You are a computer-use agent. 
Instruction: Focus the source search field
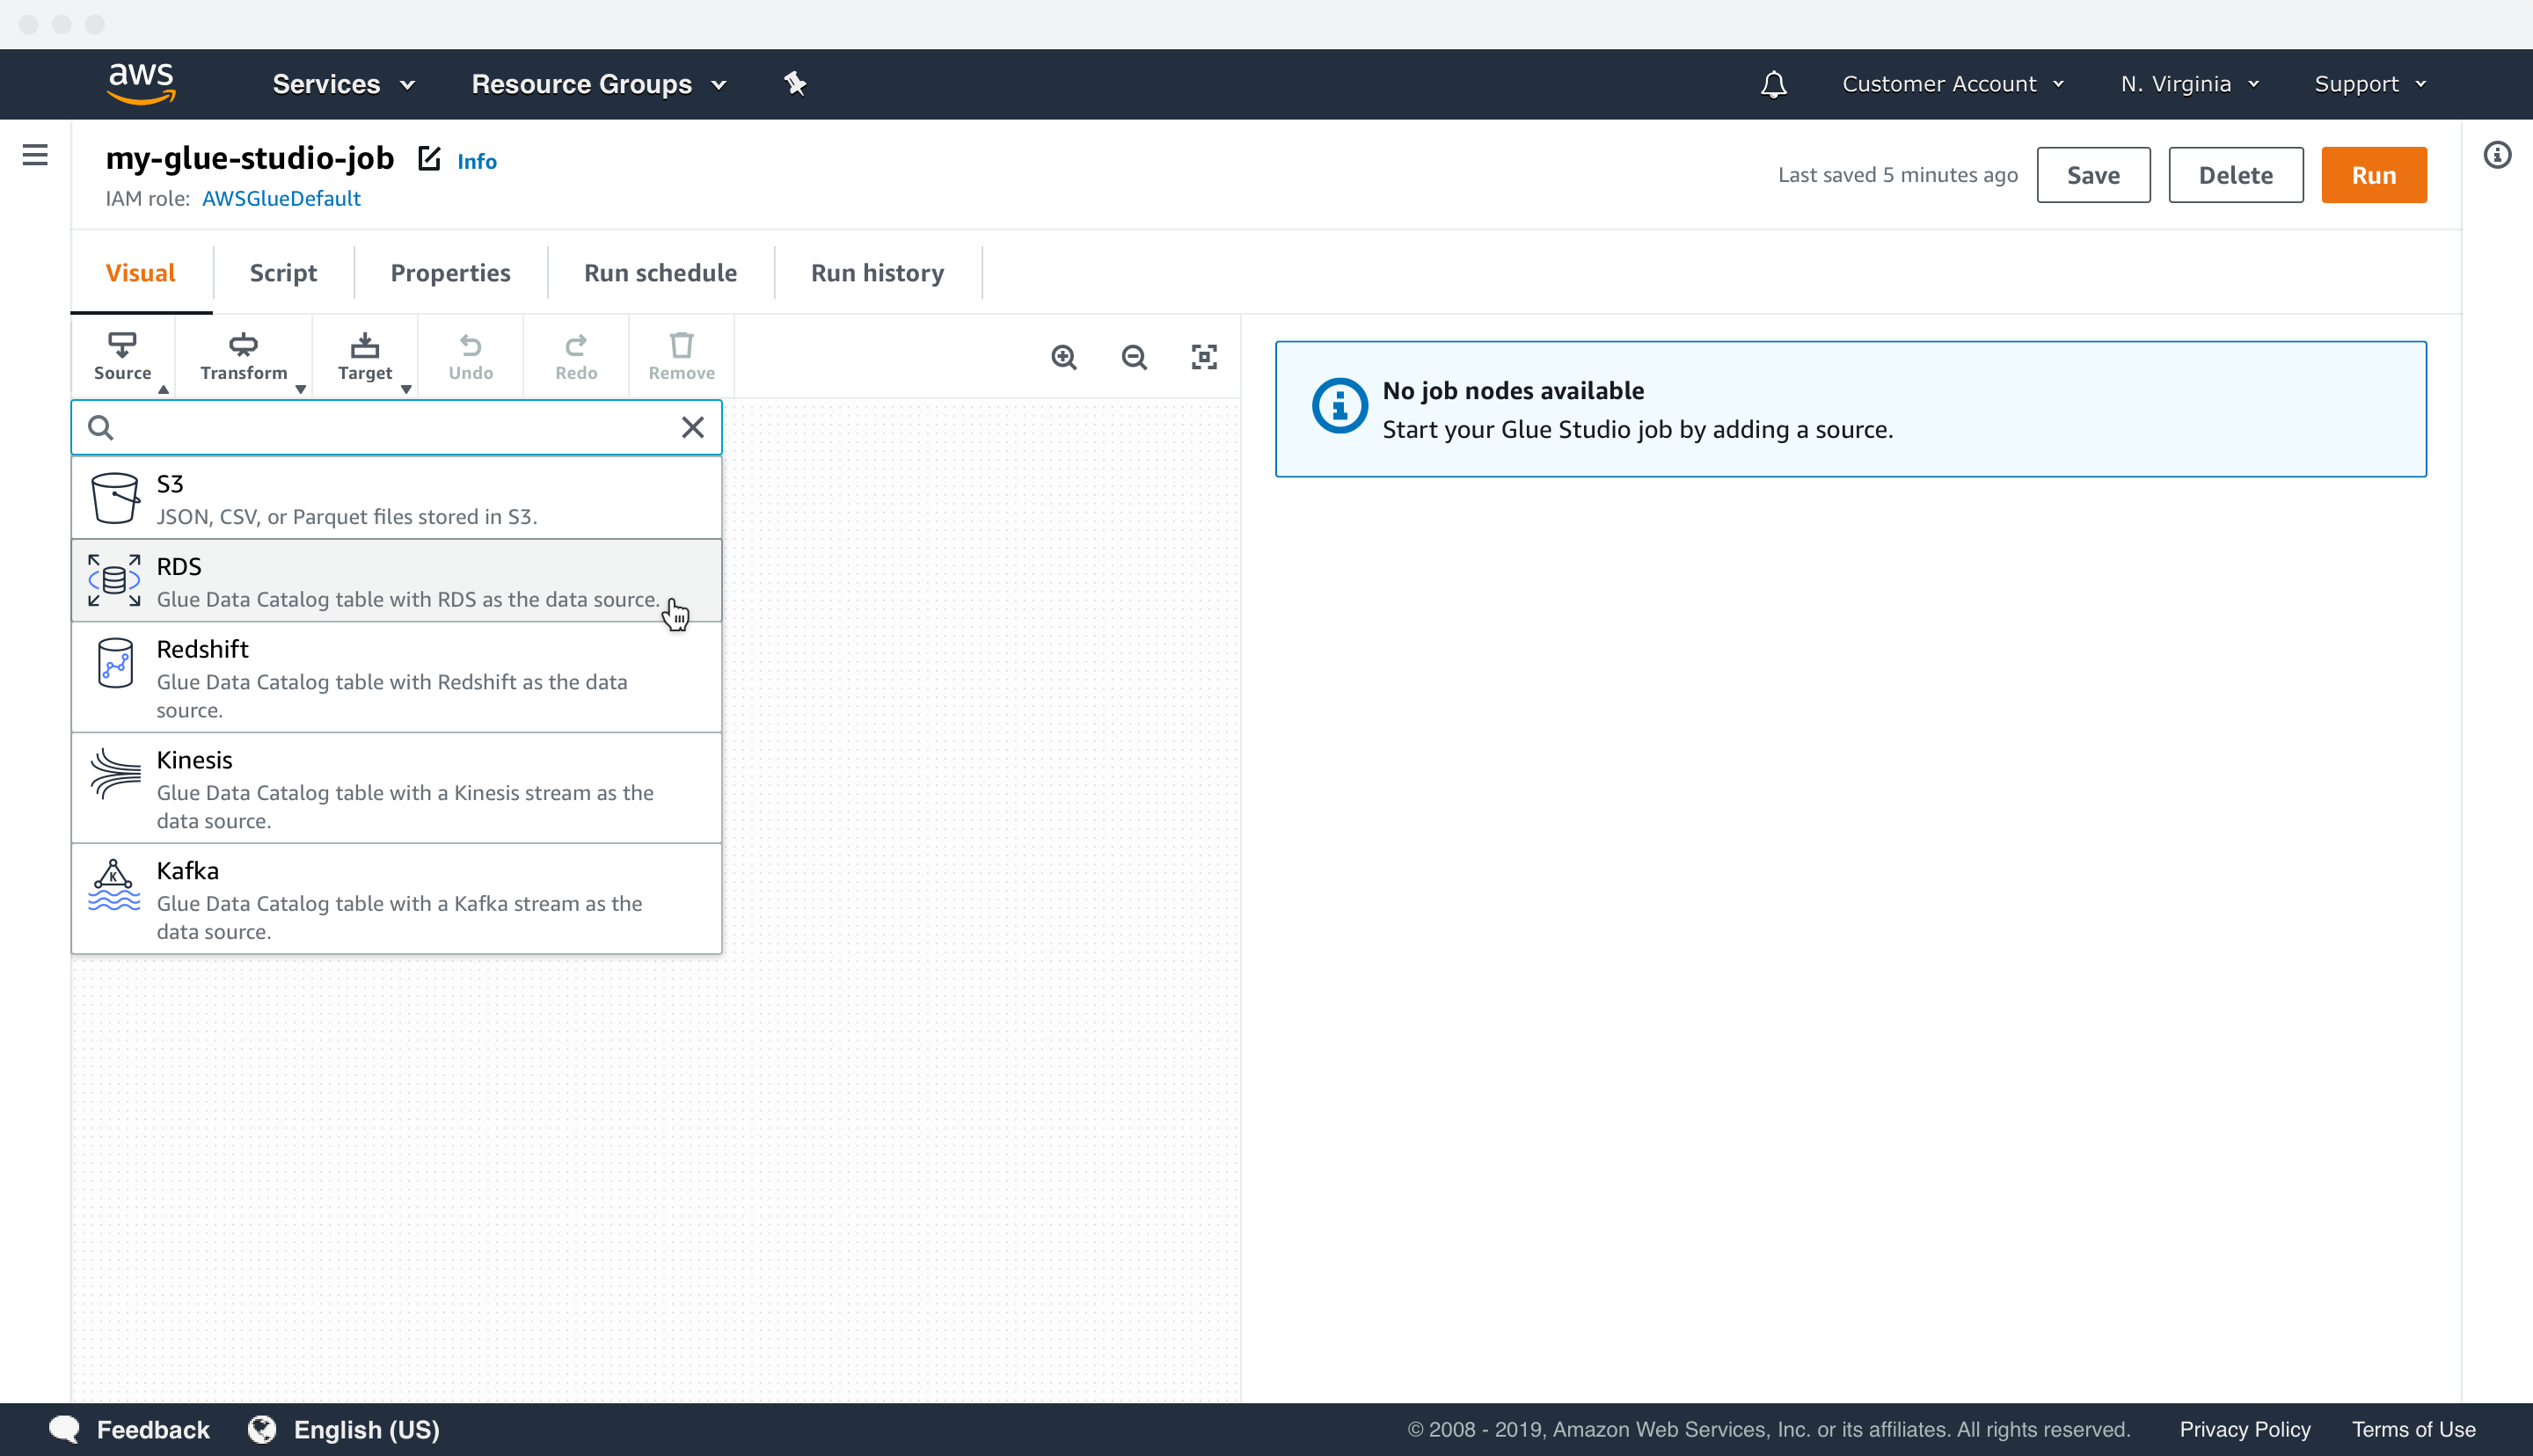396,428
